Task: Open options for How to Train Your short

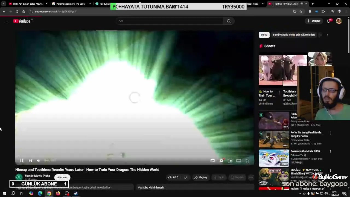Action: click(x=279, y=93)
